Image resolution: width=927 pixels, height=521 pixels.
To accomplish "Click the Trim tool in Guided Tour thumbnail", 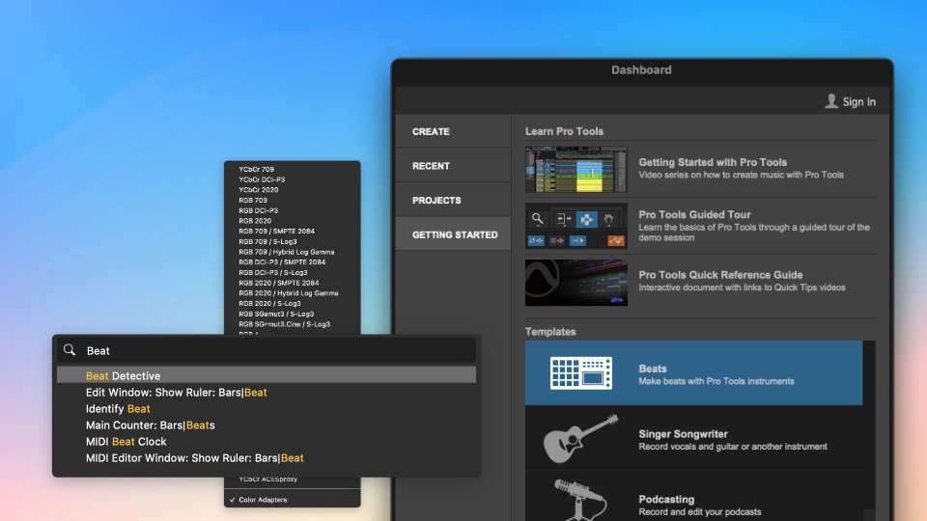I will coord(563,219).
